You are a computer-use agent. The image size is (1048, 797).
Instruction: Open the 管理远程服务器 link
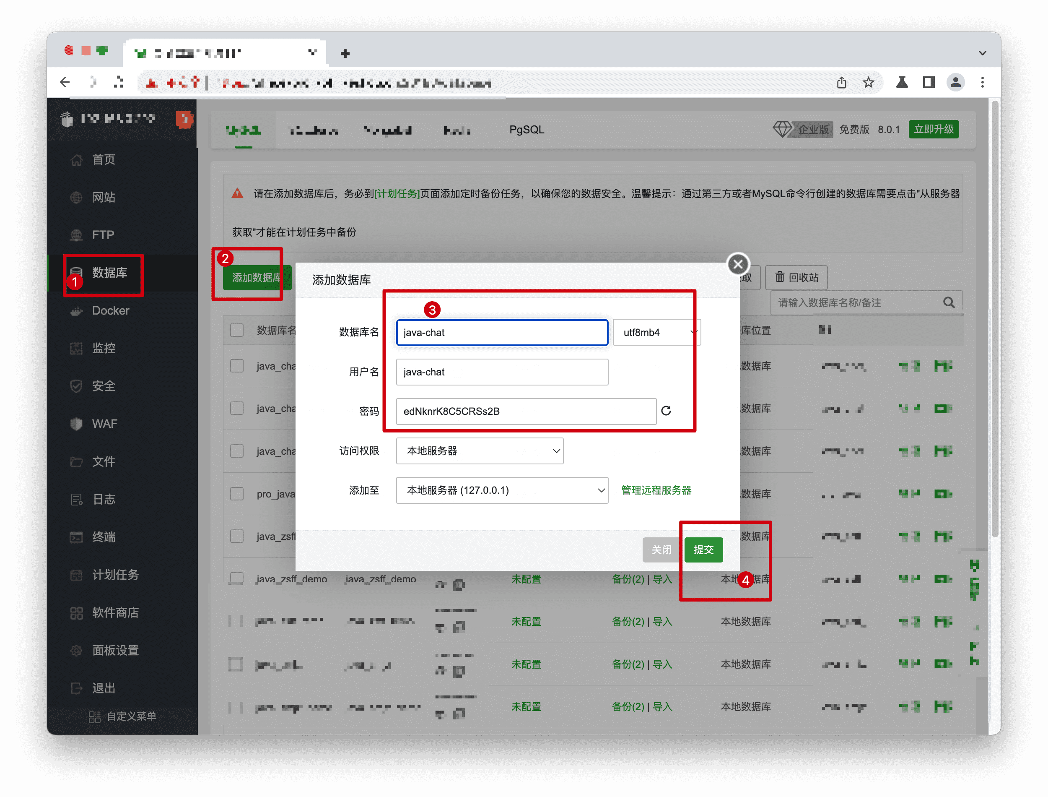[656, 490]
